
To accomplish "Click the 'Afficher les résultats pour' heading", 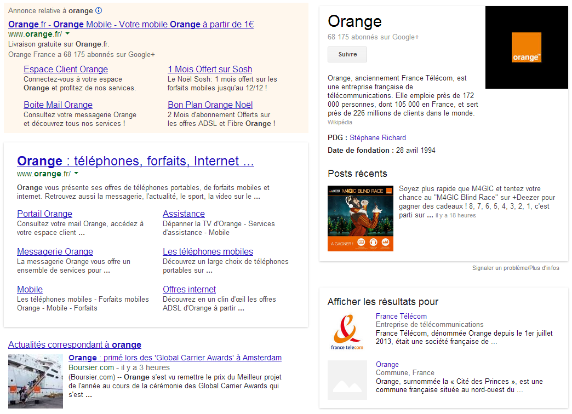I will (382, 302).
